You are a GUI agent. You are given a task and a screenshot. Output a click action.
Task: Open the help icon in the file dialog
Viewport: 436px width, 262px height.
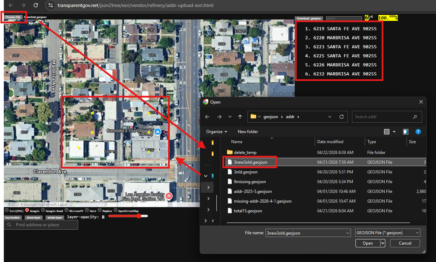pos(418,132)
